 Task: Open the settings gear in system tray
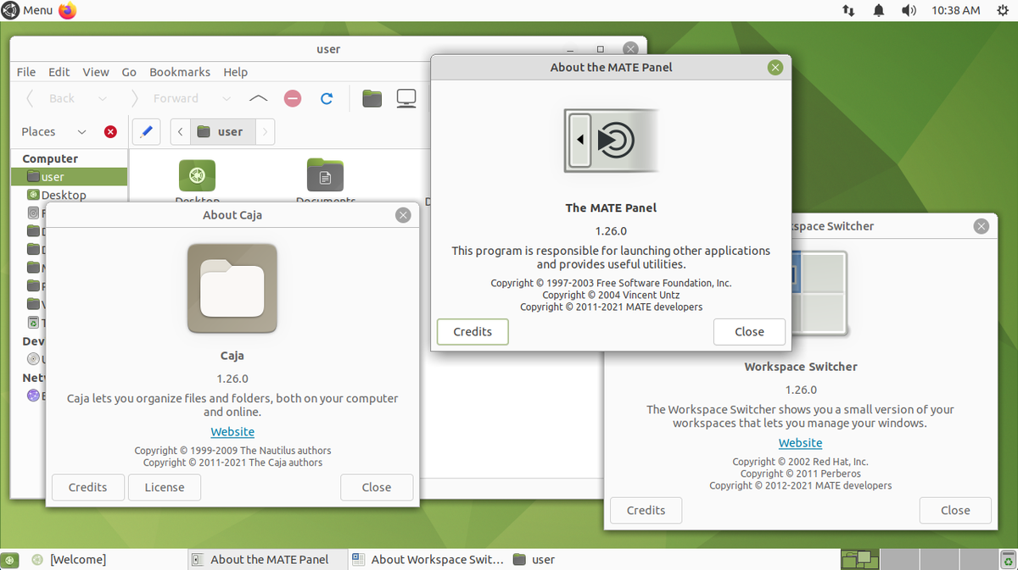(x=1002, y=10)
